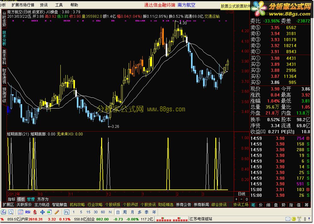The image size is (314, 224).
Task: Zoom in chart with plus button
Action: click(237, 199)
